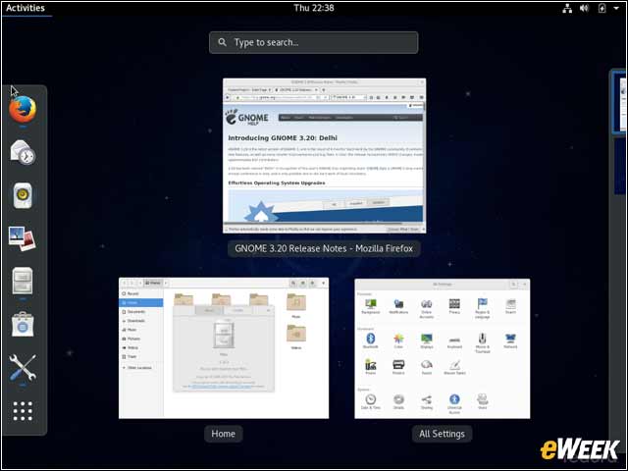Select the Home file manager window thumbnail
The image size is (628, 471).
click(224, 348)
